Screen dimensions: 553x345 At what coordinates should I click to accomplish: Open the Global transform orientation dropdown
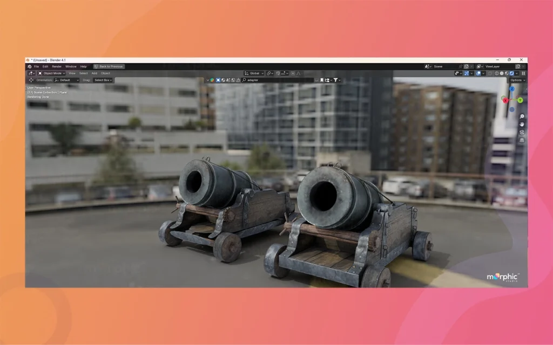coord(254,73)
